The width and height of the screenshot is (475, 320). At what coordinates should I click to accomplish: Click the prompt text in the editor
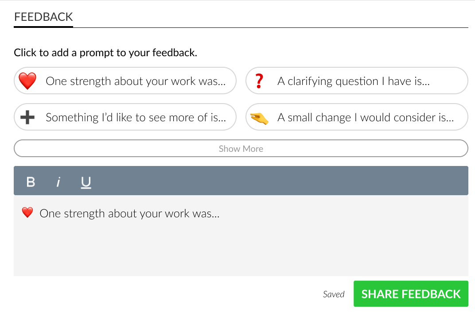click(x=130, y=213)
